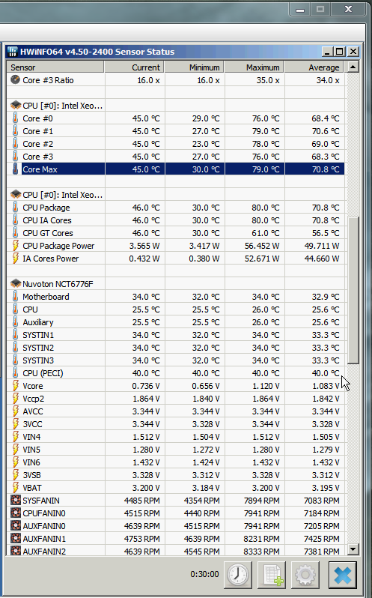
Task: Click the clock reset timer icon
Action: 239,574
